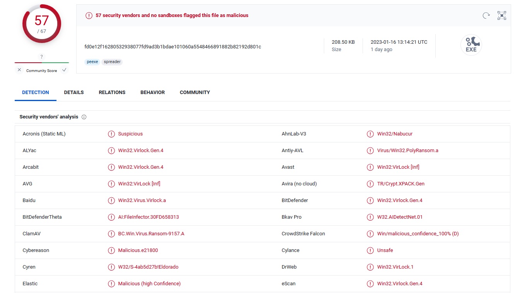The height and width of the screenshot is (293, 515).
Task: Click the 208.50 KB size value
Action: pyautogui.click(x=343, y=42)
